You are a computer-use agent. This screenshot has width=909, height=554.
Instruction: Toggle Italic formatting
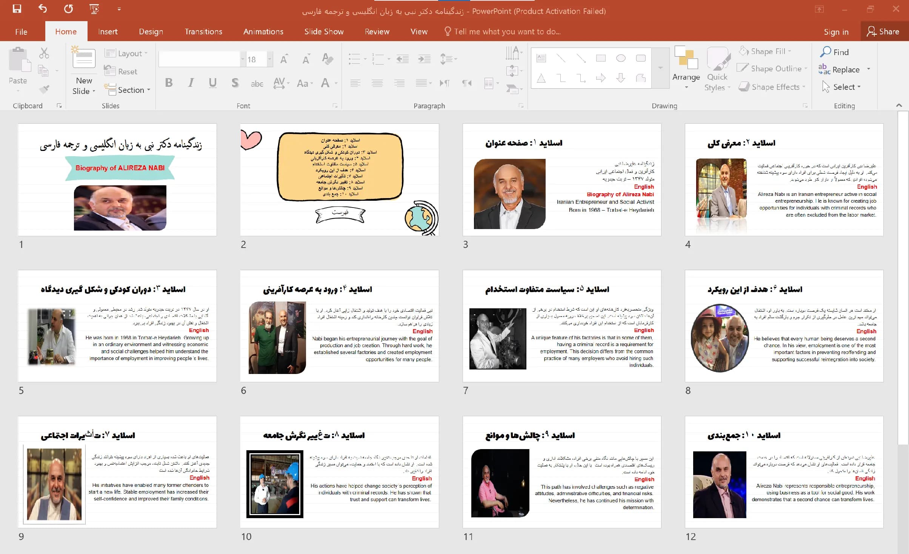pos(191,83)
